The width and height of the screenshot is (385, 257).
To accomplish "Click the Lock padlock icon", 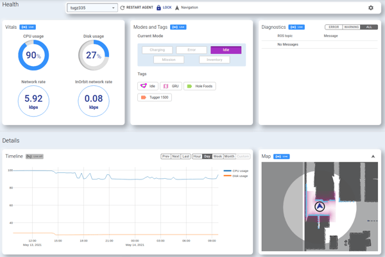I will pyautogui.click(x=158, y=8).
